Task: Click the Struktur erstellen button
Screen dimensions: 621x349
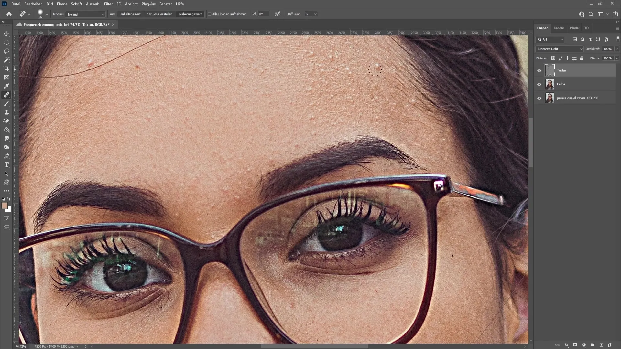Action: [x=160, y=14]
